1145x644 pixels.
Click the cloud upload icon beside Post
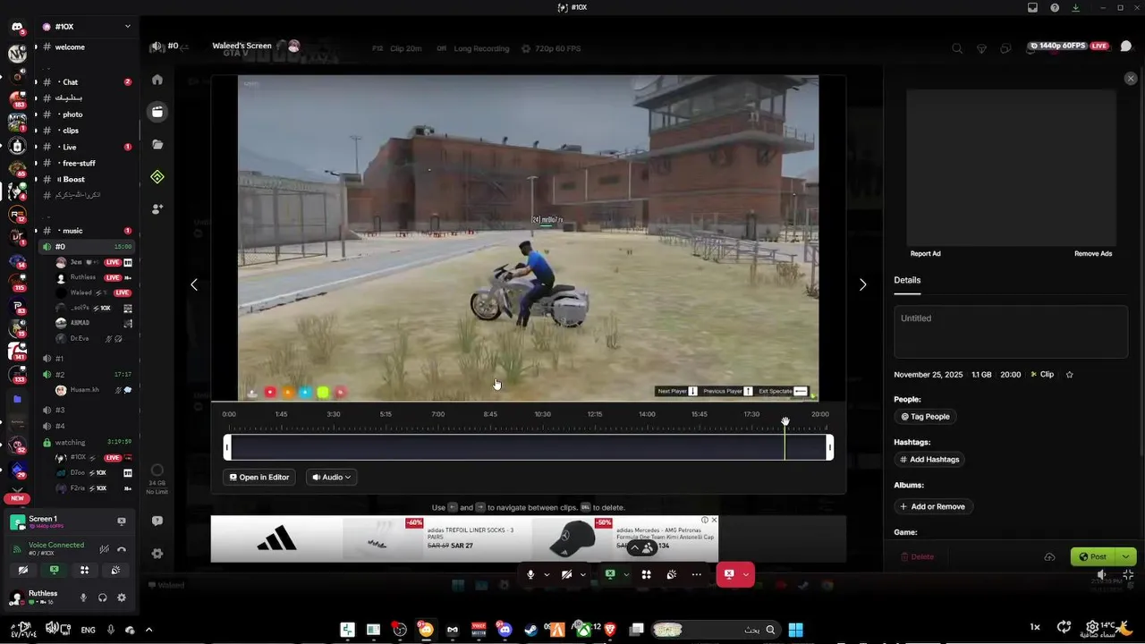(x=1050, y=556)
